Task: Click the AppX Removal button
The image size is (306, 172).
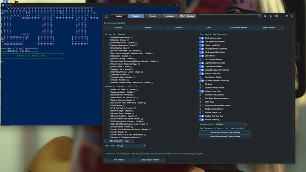Action: (269, 27)
